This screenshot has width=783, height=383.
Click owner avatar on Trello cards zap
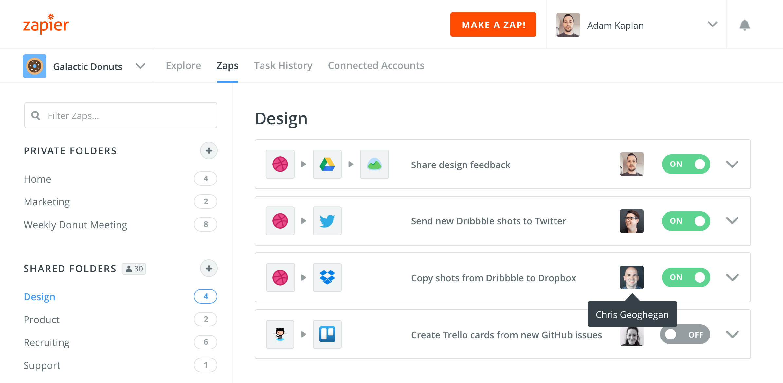(632, 336)
